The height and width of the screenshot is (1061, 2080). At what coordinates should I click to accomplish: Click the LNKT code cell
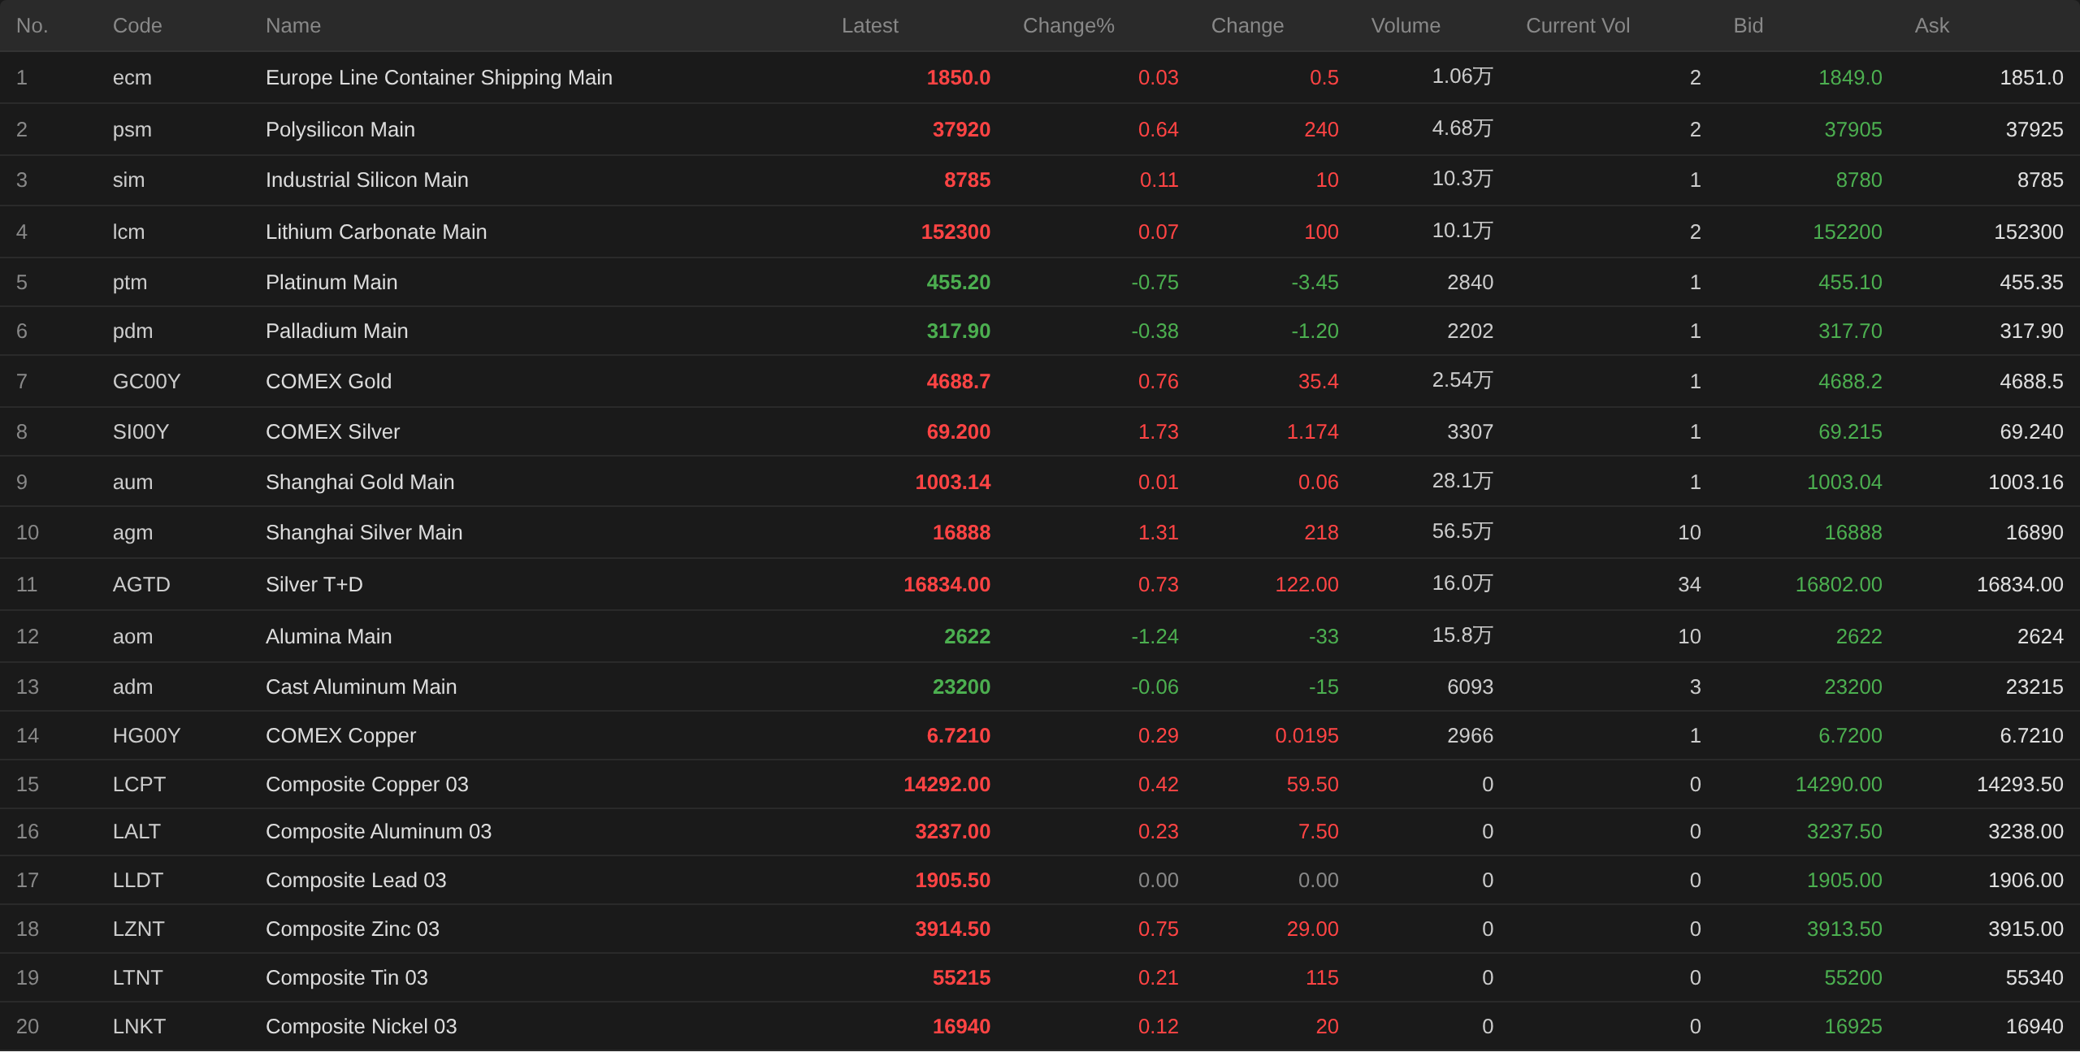tap(139, 1027)
